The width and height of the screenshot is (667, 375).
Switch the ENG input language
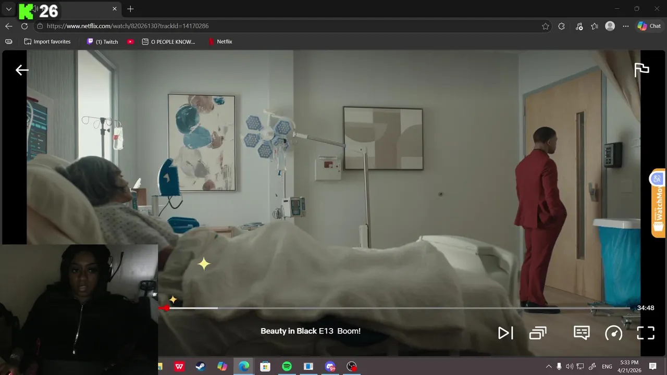point(607,367)
